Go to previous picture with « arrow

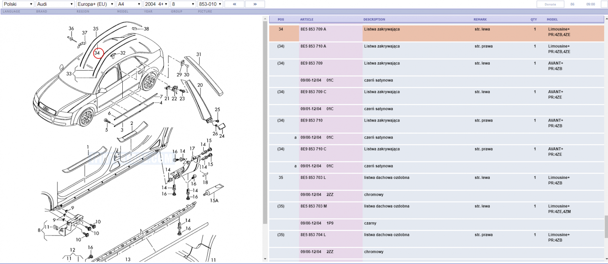[x=234, y=4]
